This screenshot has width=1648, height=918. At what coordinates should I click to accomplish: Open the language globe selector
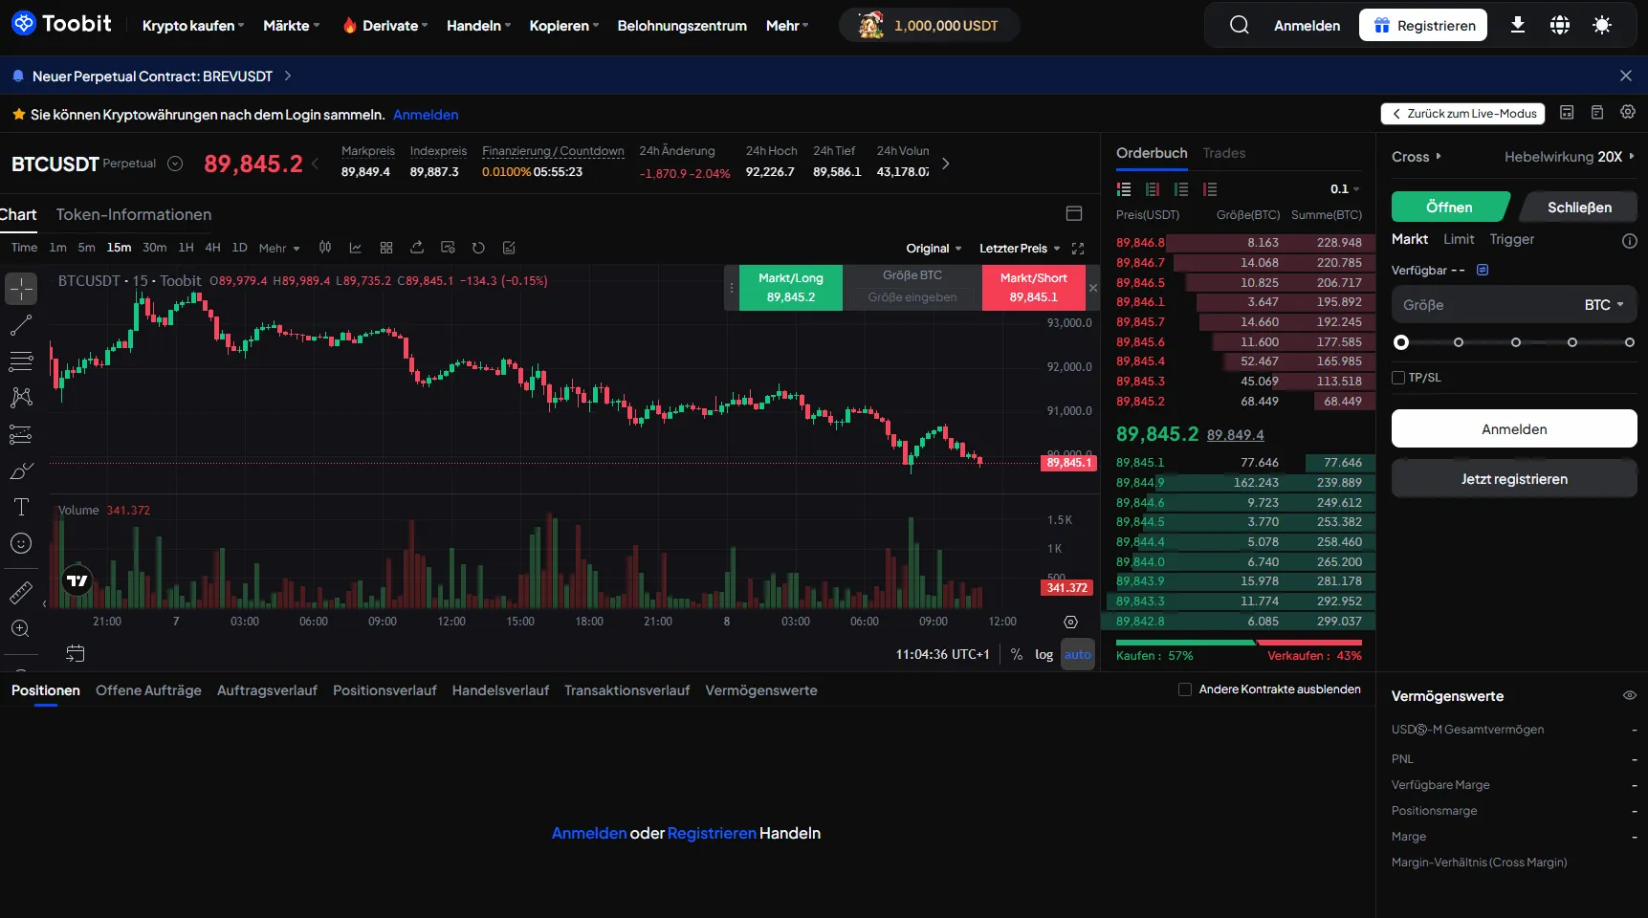(x=1560, y=25)
